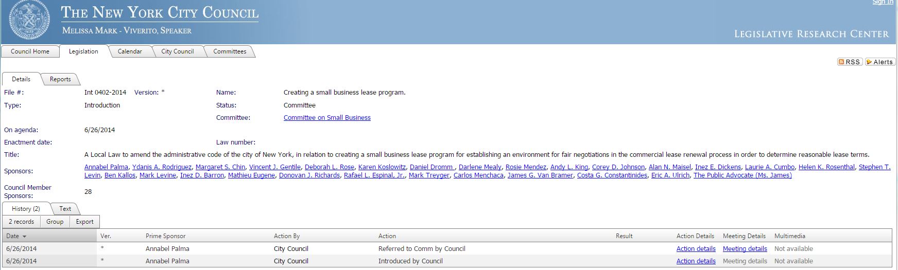
Task: Click the Export button
Action: point(84,222)
